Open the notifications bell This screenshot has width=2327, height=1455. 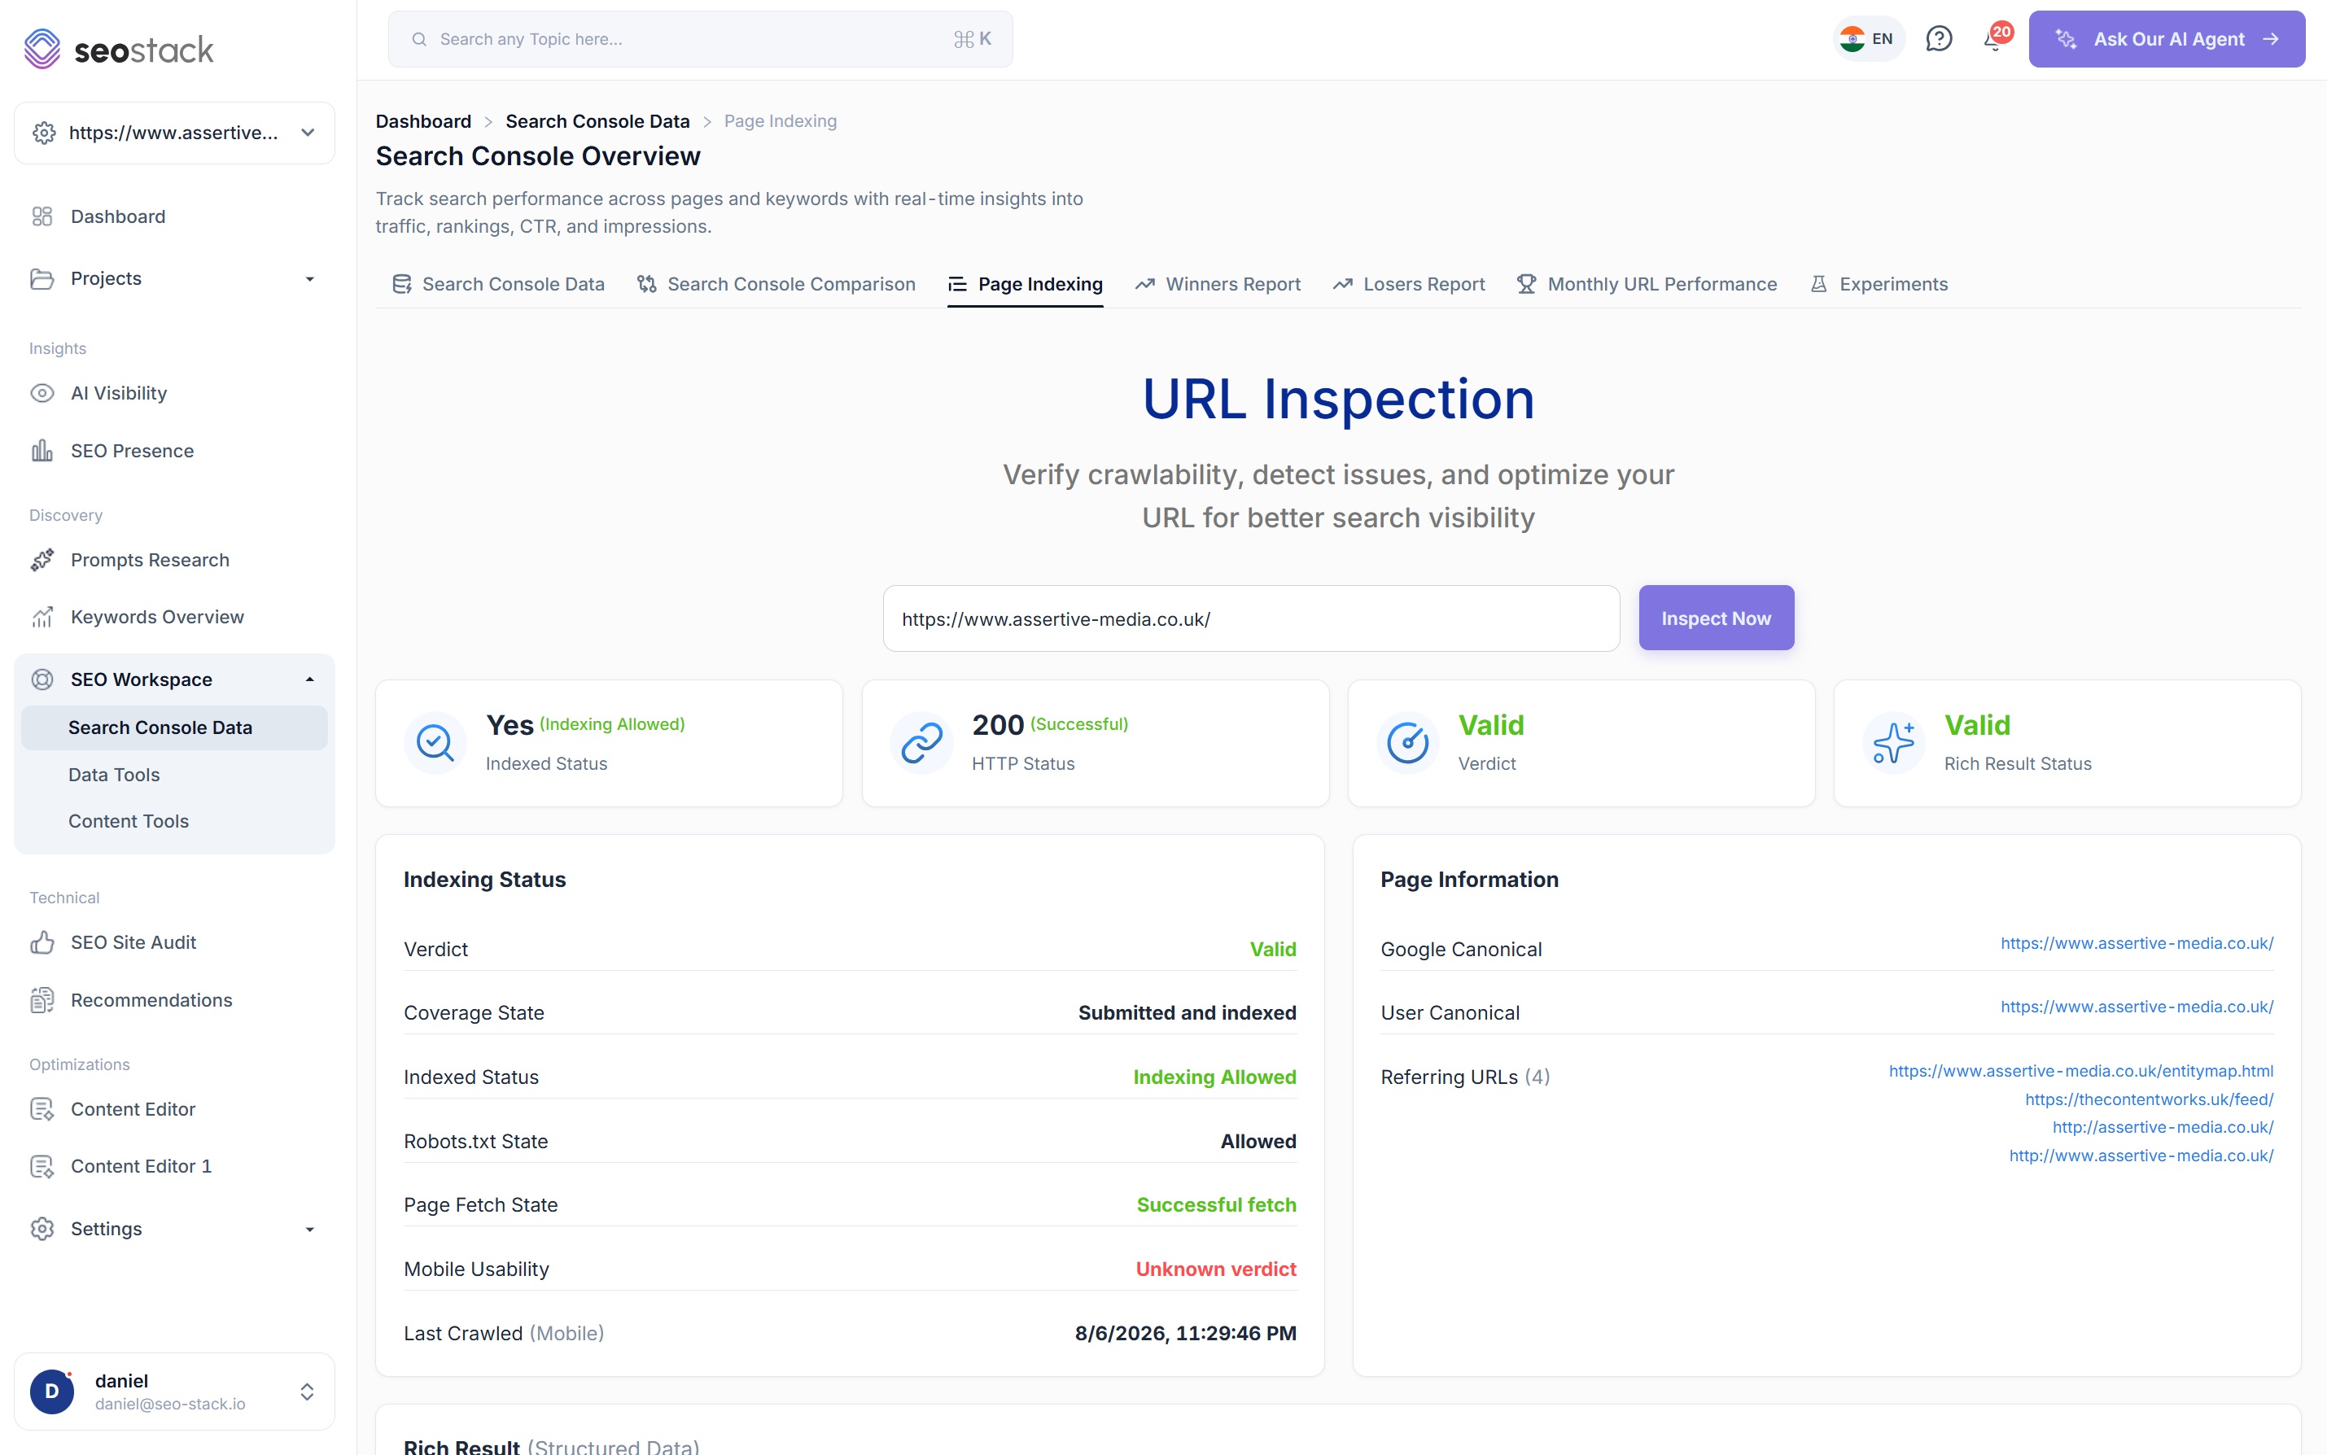click(1993, 39)
